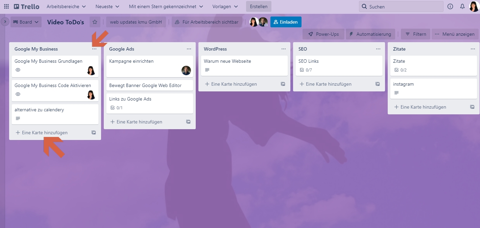The image size is (480, 228).
Task: Open the notifications bell icon
Action: pos(462,6)
